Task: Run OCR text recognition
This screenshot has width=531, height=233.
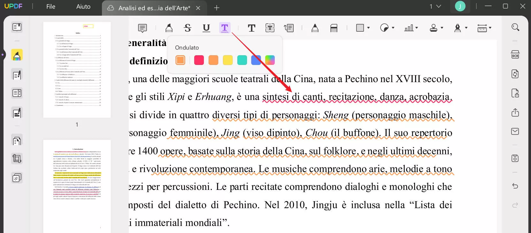Action: tap(515, 55)
